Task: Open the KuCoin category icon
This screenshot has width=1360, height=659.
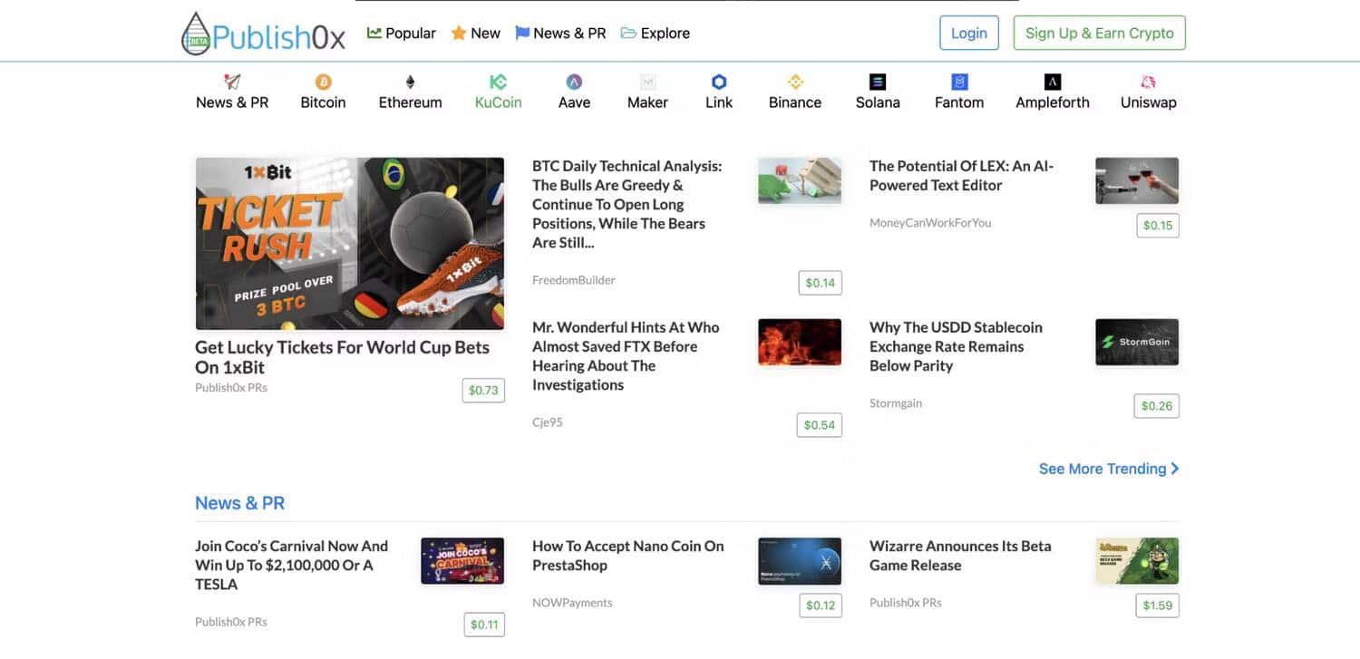Action: tap(498, 82)
